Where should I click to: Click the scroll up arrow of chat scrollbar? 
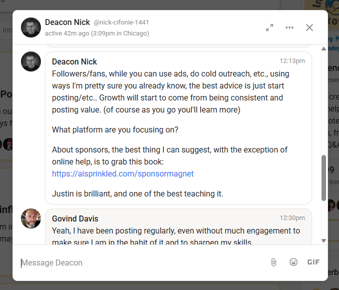(x=324, y=48)
